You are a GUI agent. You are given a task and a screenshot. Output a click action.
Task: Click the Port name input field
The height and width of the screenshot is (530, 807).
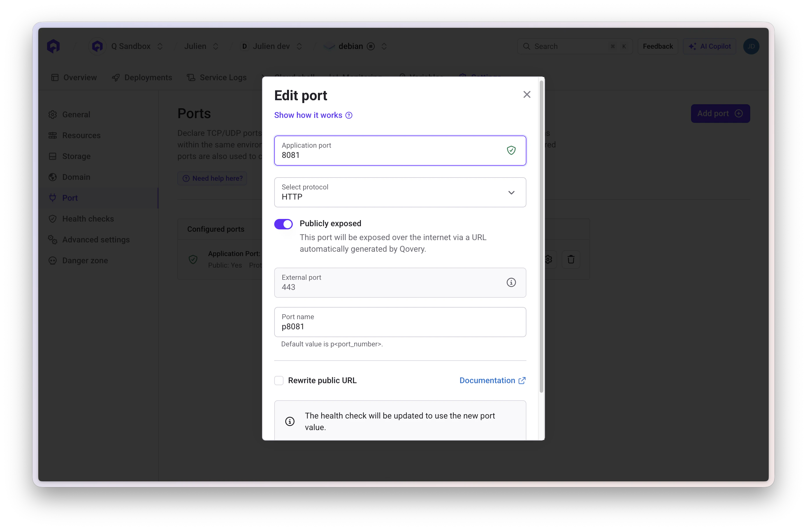pyautogui.click(x=400, y=322)
